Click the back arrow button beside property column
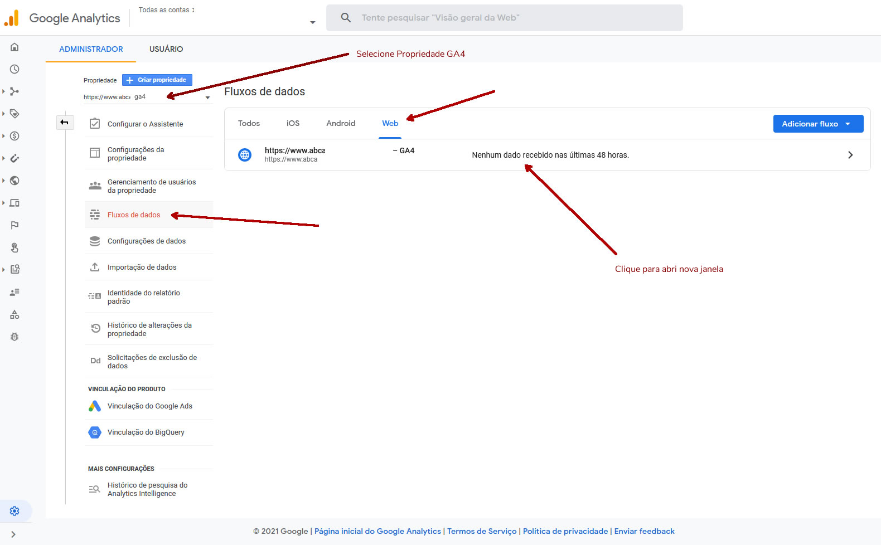Image resolution: width=881 pixels, height=545 pixels. [65, 122]
